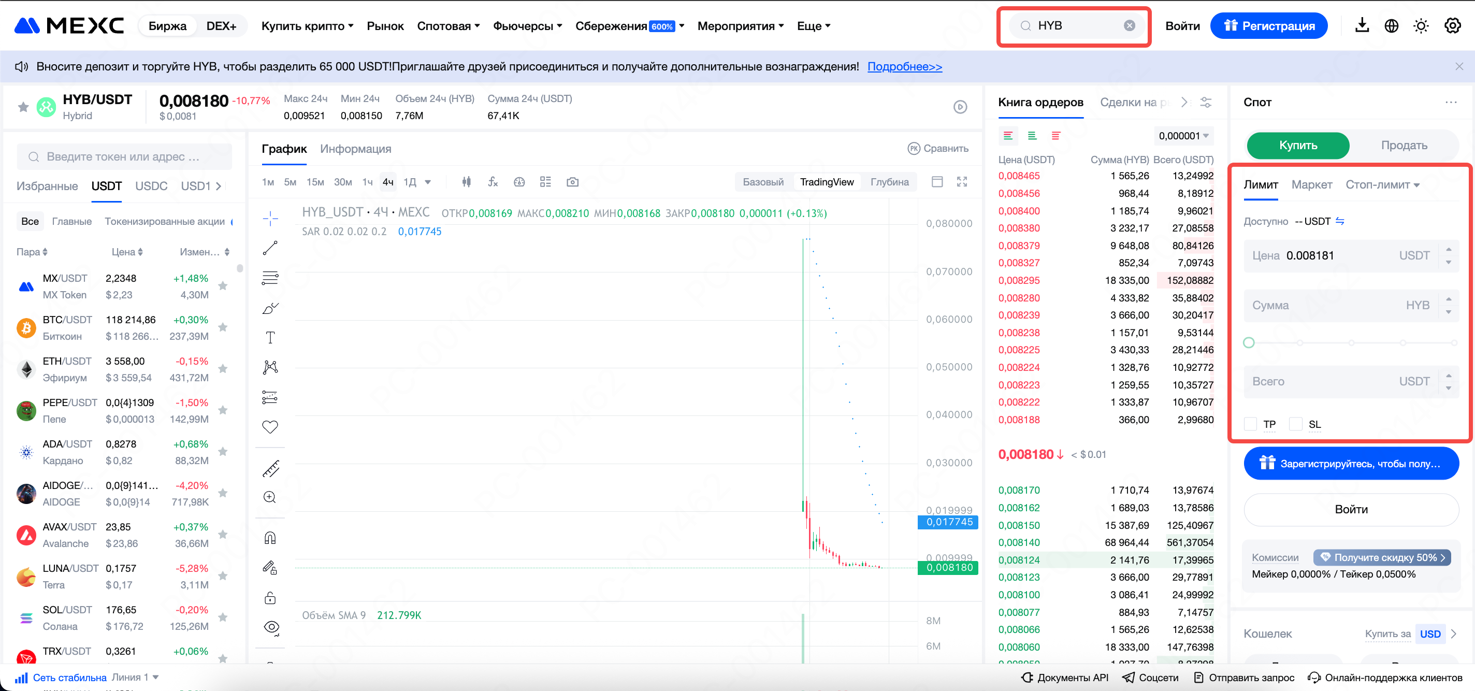This screenshot has height=691, width=1475.
Task: Select the text annotation tool
Action: tap(270, 337)
